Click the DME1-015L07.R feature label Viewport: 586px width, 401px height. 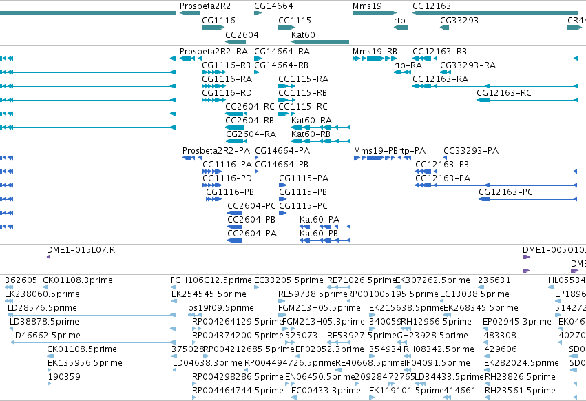[x=81, y=250]
